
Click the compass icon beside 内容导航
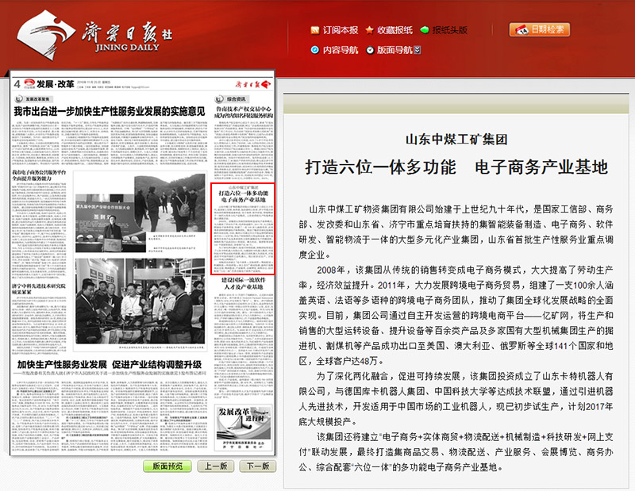[314, 48]
